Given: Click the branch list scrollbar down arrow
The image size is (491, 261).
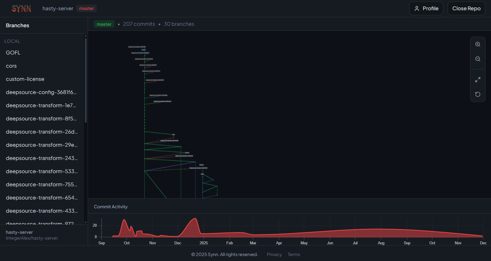Looking at the screenshot, I should [x=86, y=223].
